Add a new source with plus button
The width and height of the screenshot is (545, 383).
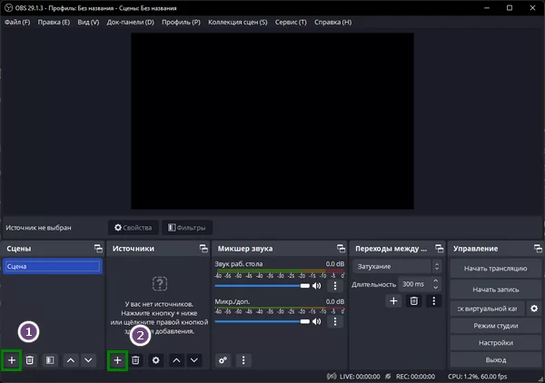pos(117,360)
